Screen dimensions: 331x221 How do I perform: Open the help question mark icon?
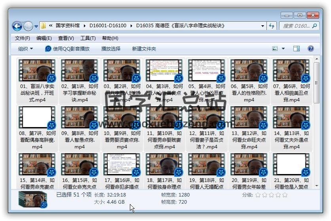tap(311, 49)
